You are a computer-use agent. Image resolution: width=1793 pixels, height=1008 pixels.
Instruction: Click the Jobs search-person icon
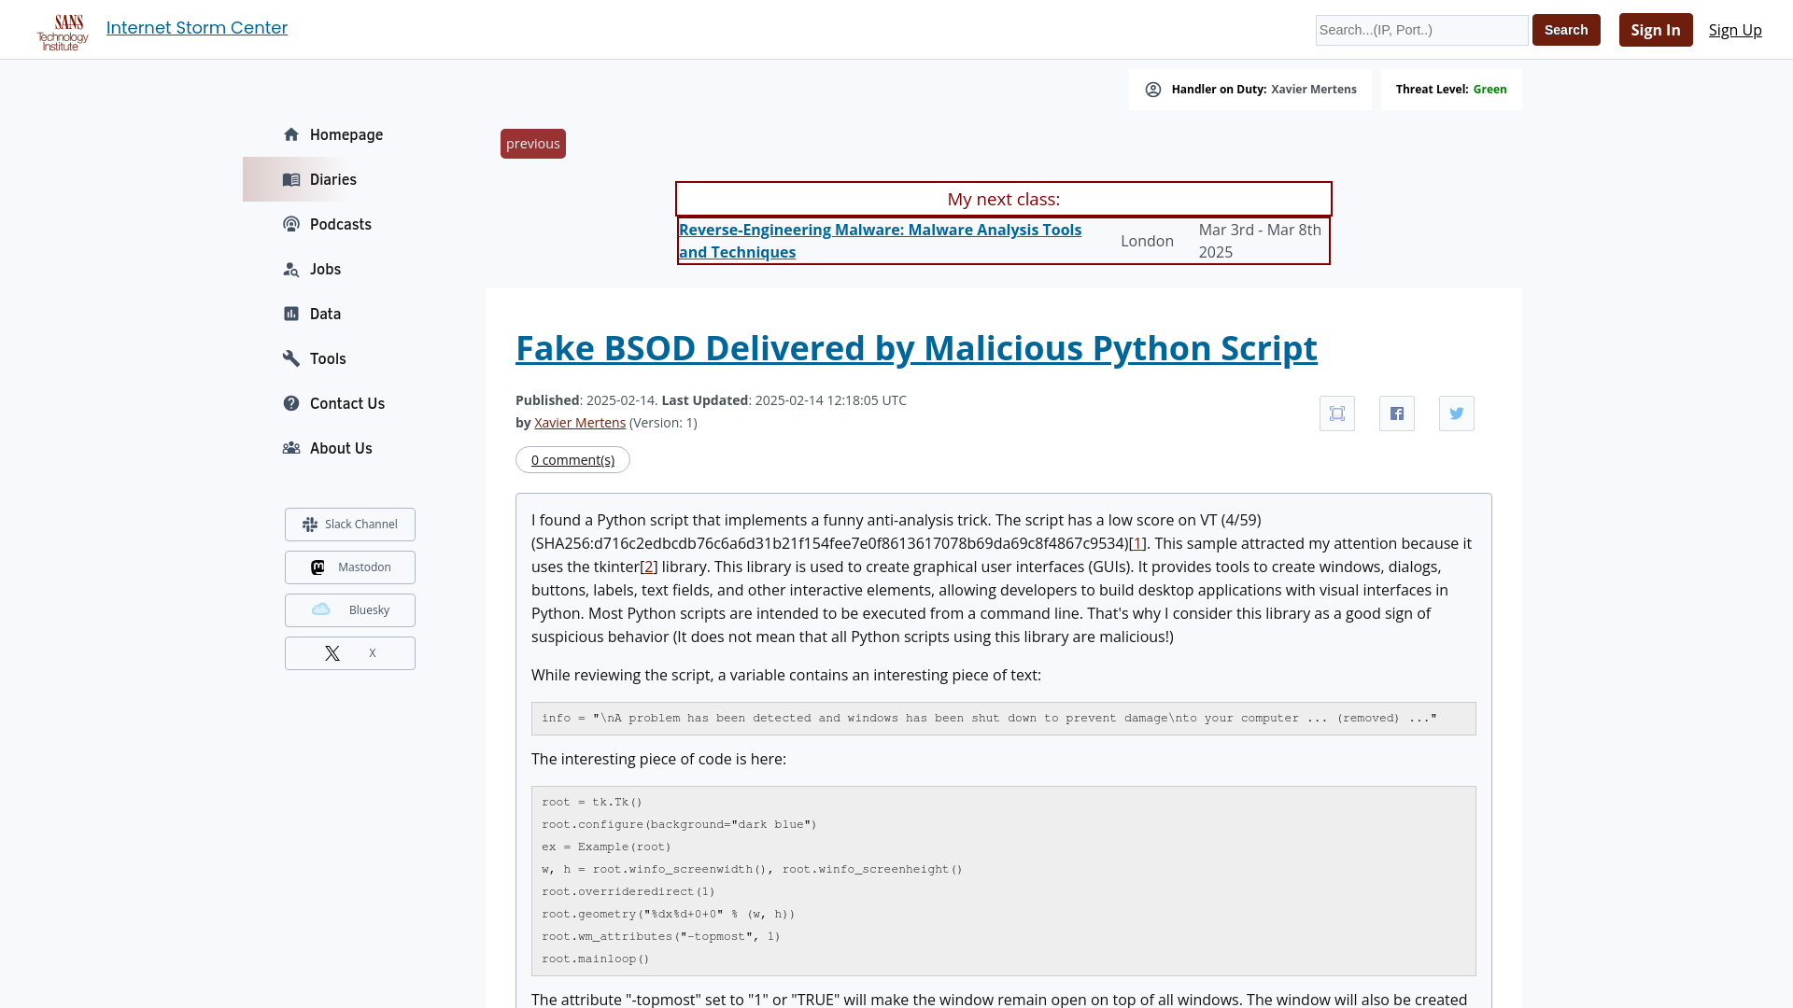[291, 269]
